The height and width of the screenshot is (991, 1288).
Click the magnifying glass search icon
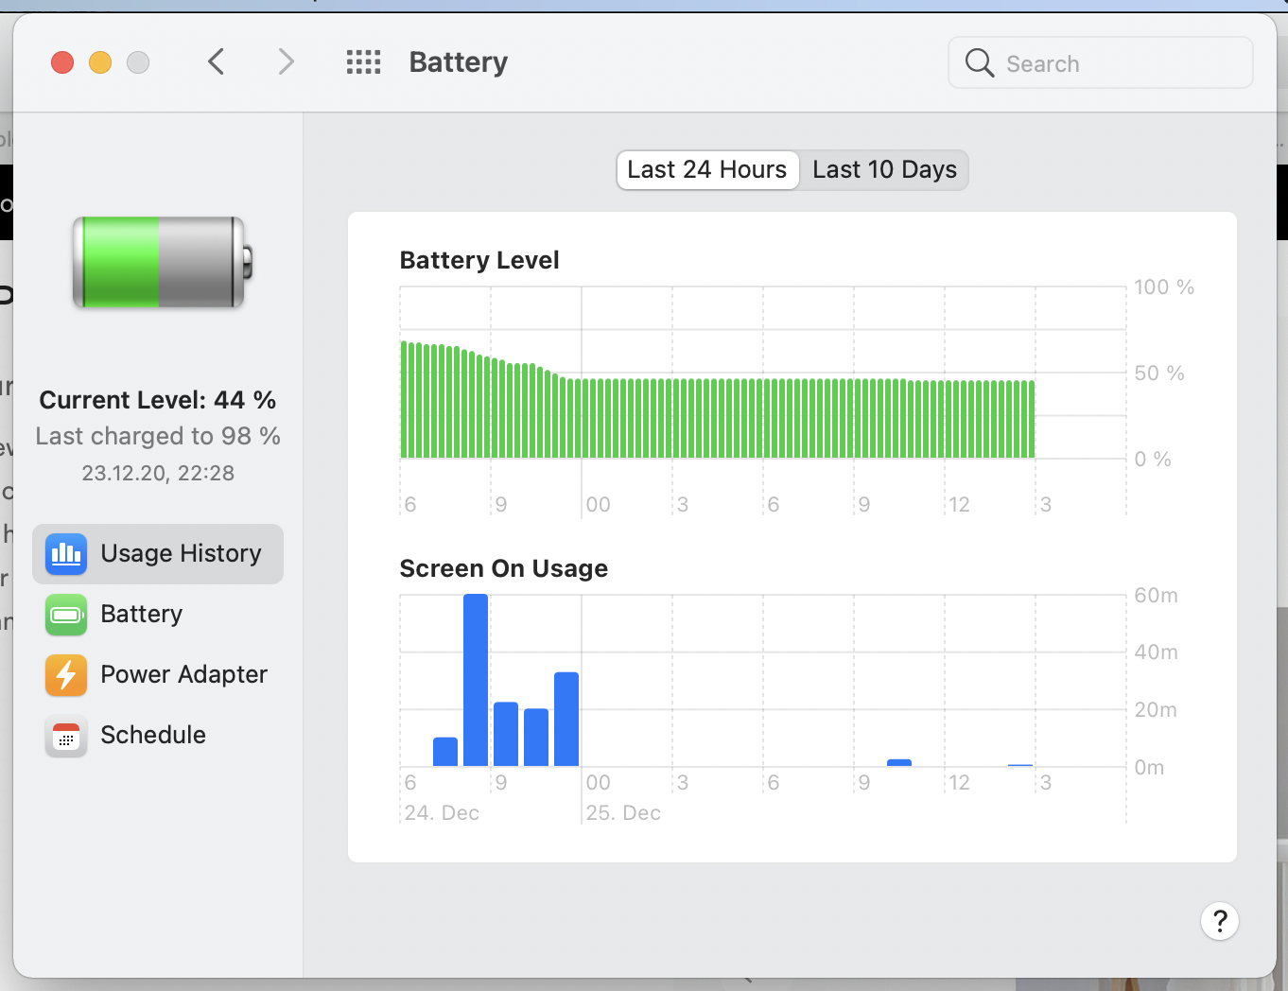point(980,63)
